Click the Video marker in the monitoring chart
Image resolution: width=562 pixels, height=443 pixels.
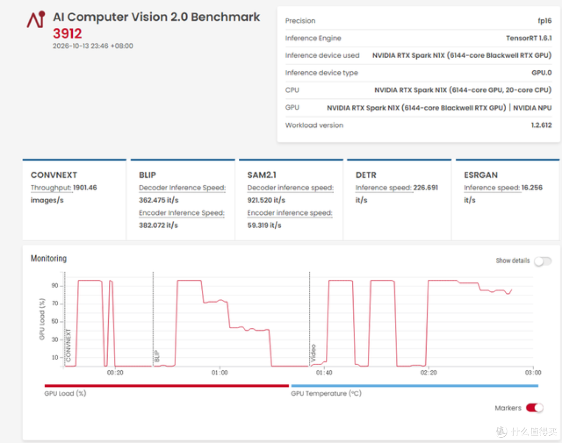313,353
